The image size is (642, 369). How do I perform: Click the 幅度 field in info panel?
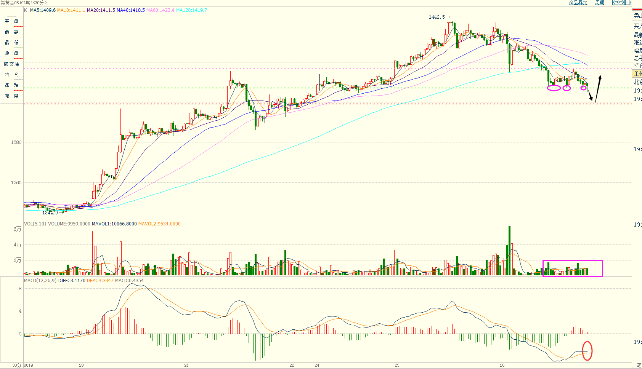click(x=11, y=96)
